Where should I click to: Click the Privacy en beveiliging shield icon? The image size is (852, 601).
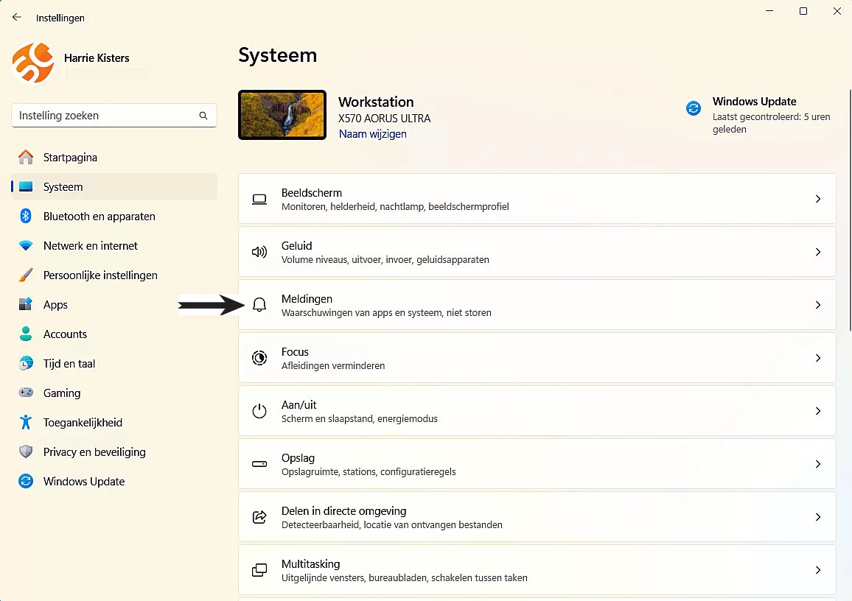click(x=26, y=451)
